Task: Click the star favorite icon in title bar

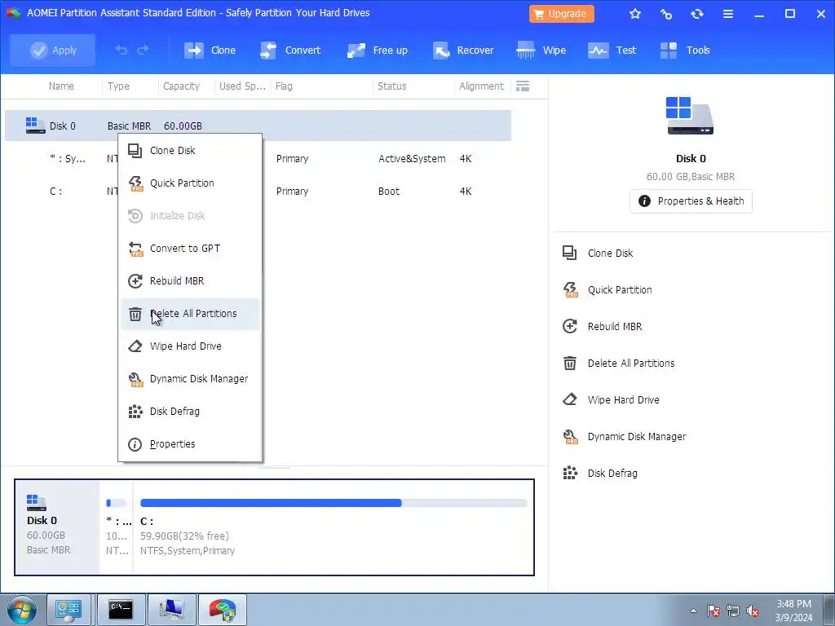Action: pos(634,14)
